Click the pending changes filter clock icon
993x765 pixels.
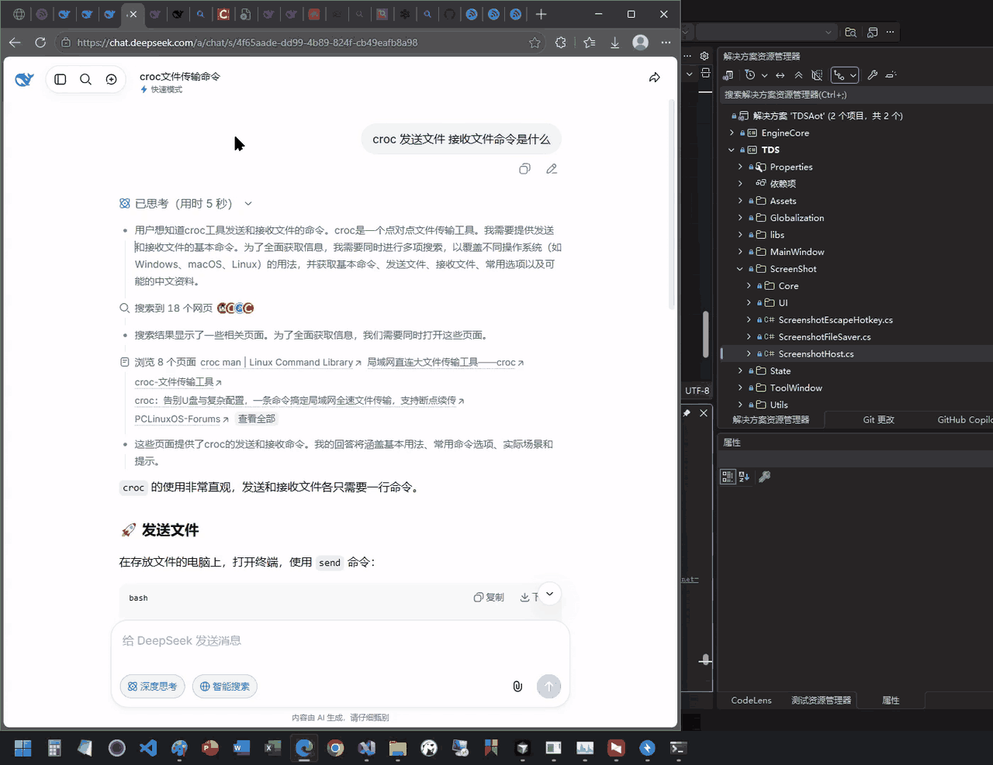click(x=749, y=75)
